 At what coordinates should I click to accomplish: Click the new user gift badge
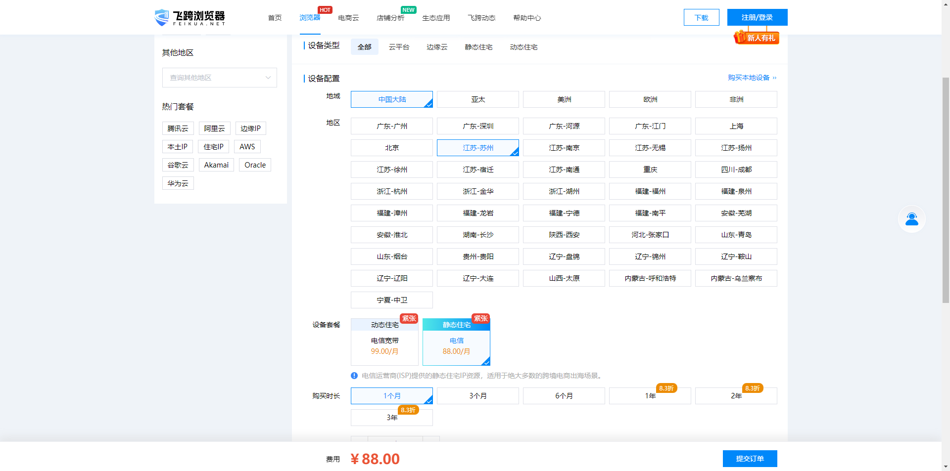point(757,38)
